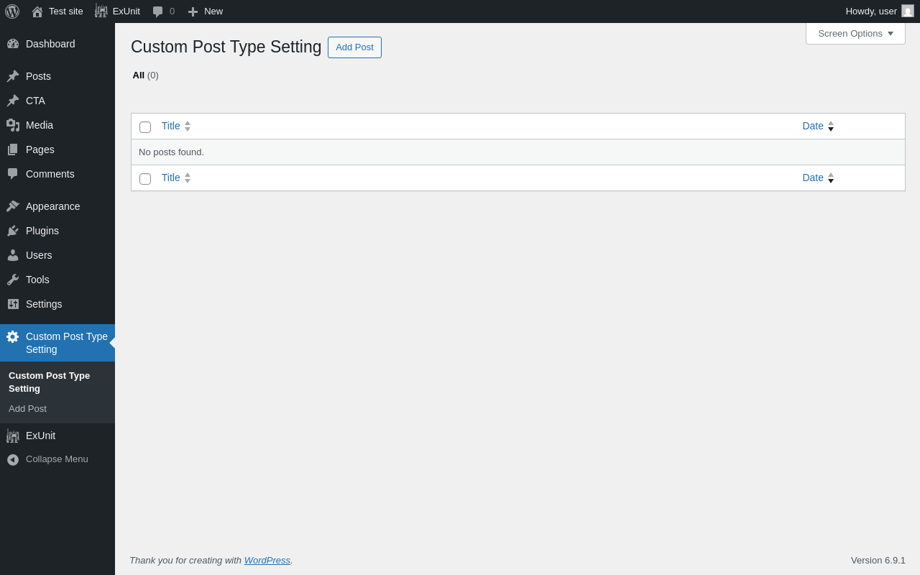Check the select-all checkbox in table header
This screenshot has width=920, height=575.
pos(145,127)
